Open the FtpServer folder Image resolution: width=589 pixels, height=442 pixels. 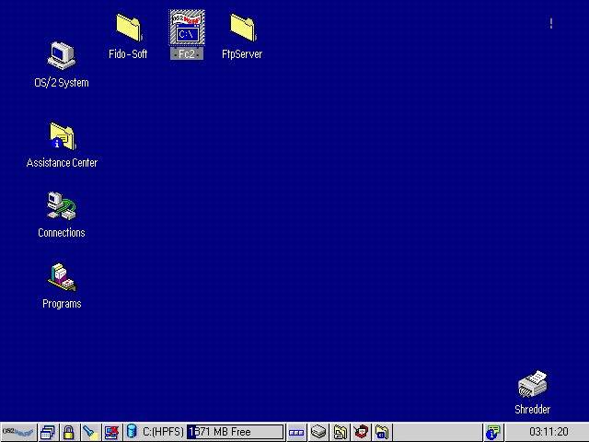[x=243, y=28]
